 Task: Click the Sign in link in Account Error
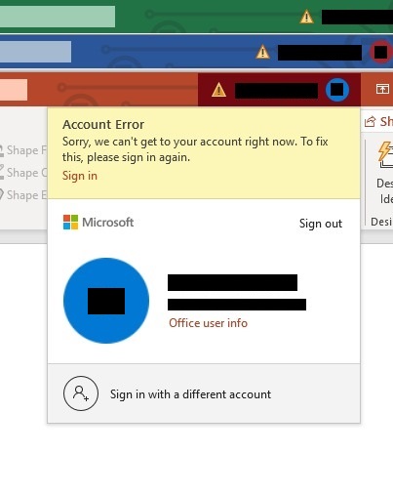tap(80, 176)
